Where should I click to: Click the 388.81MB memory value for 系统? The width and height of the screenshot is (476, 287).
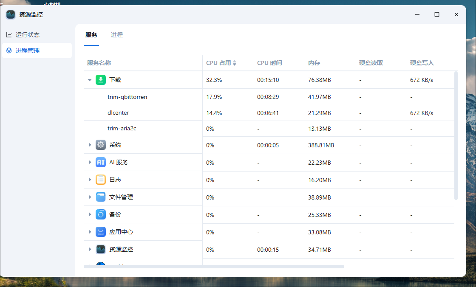tap(321, 145)
